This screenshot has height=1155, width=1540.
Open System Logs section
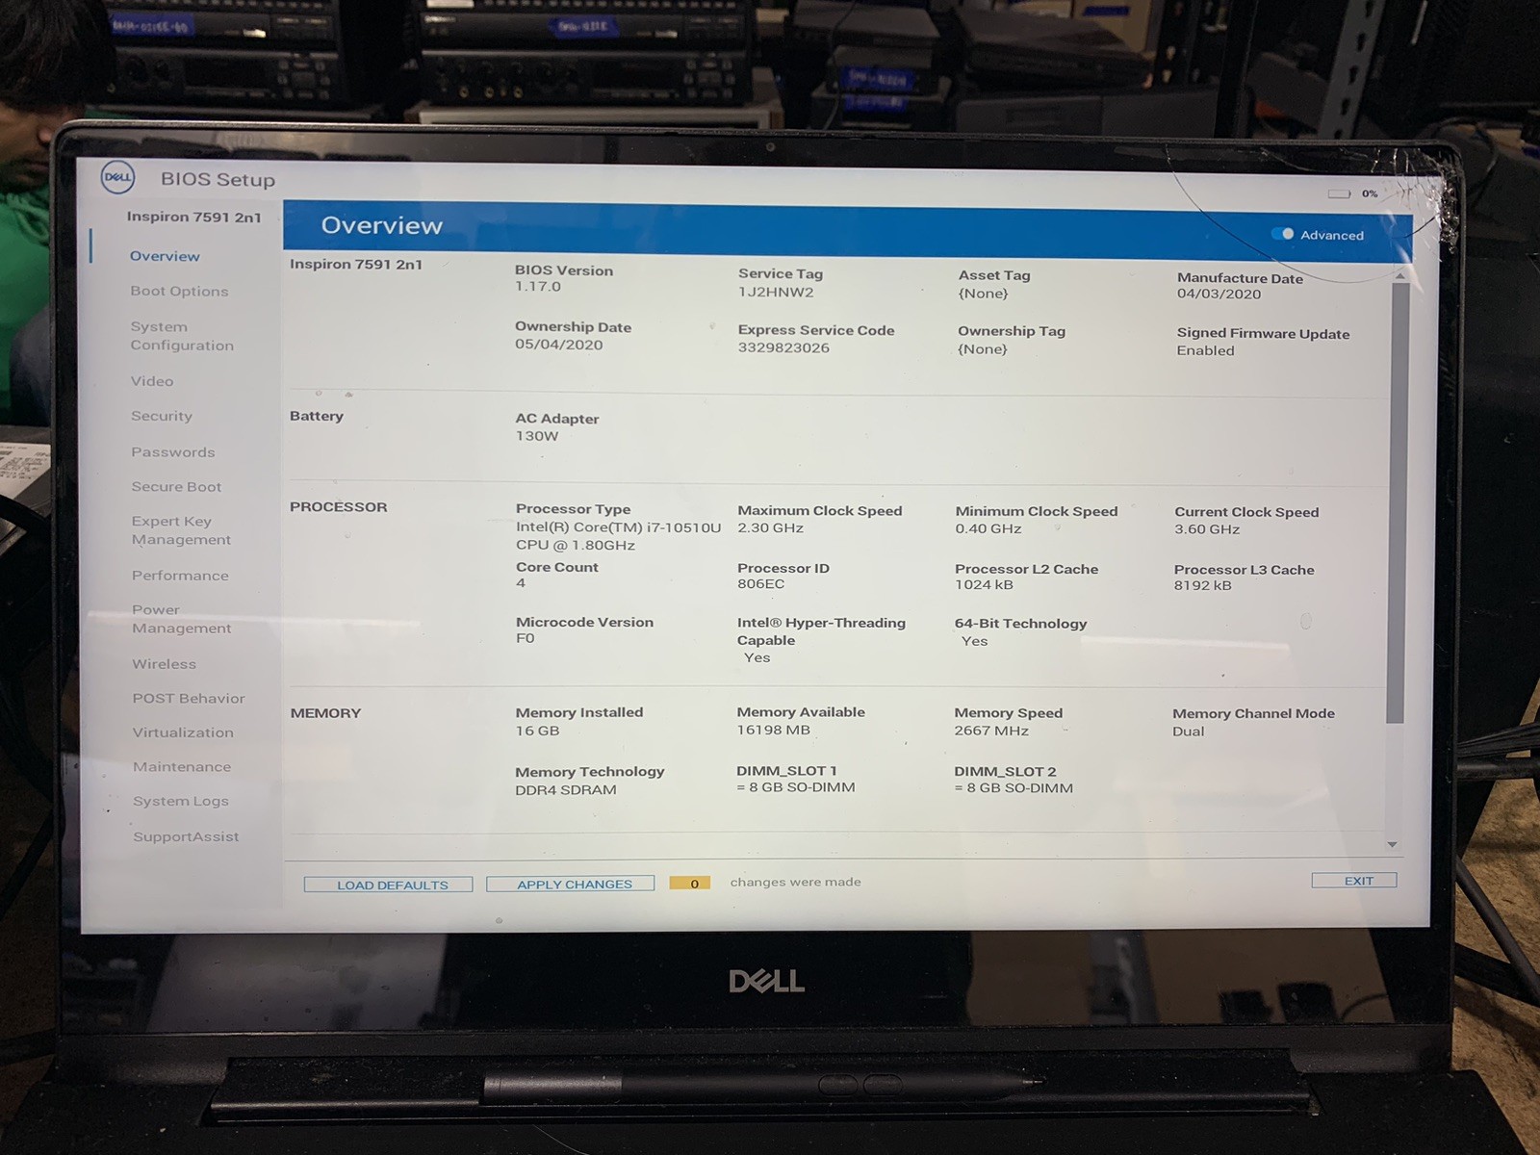(181, 801)
